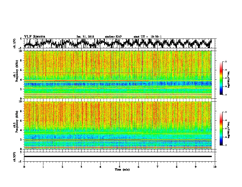Select the "start UT = 10:30:1" text
242x187 pixels.
click(x=148, y=37)
